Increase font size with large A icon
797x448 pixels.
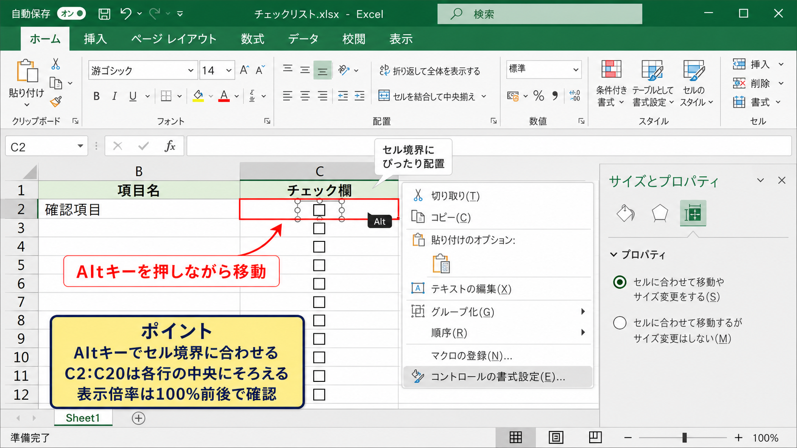[x=244, y=70]
